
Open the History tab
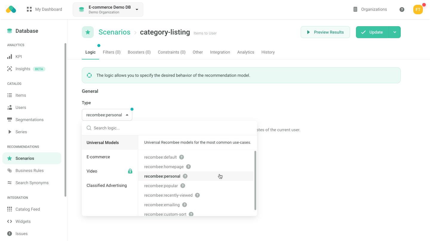[268, 52]
